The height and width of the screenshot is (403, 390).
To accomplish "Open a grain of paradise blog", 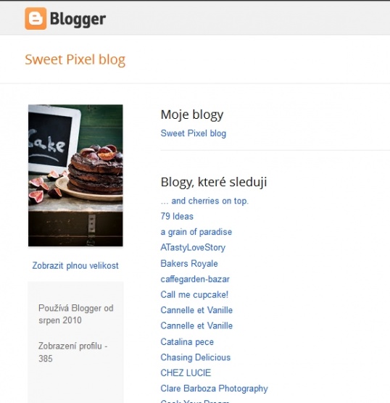I will [196, 232].
